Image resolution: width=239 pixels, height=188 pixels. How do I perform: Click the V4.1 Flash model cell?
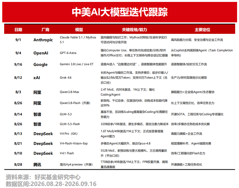[67, 153]
